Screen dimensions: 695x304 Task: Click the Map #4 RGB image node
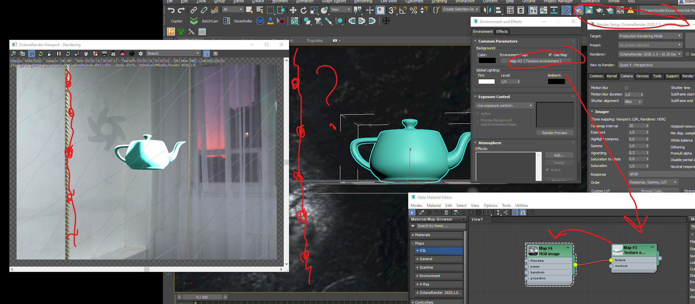coord(549,264)
